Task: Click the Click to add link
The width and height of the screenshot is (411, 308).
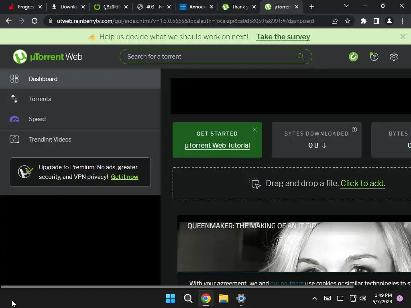Action: click(363, 183)
